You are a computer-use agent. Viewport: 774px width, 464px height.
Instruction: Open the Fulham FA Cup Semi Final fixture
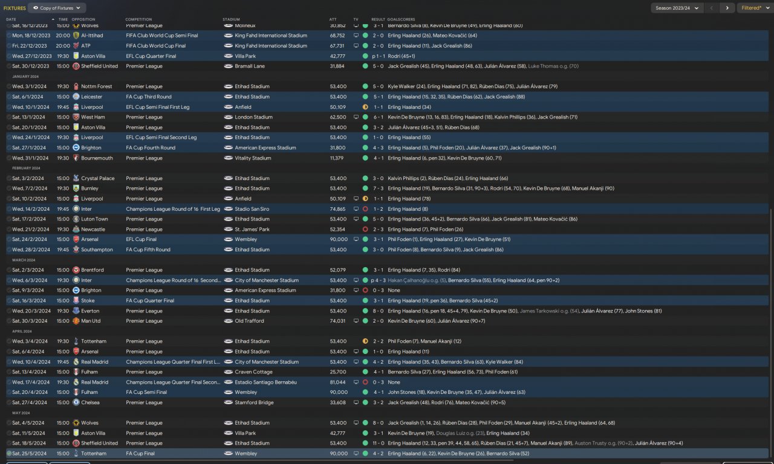point(387,392)
